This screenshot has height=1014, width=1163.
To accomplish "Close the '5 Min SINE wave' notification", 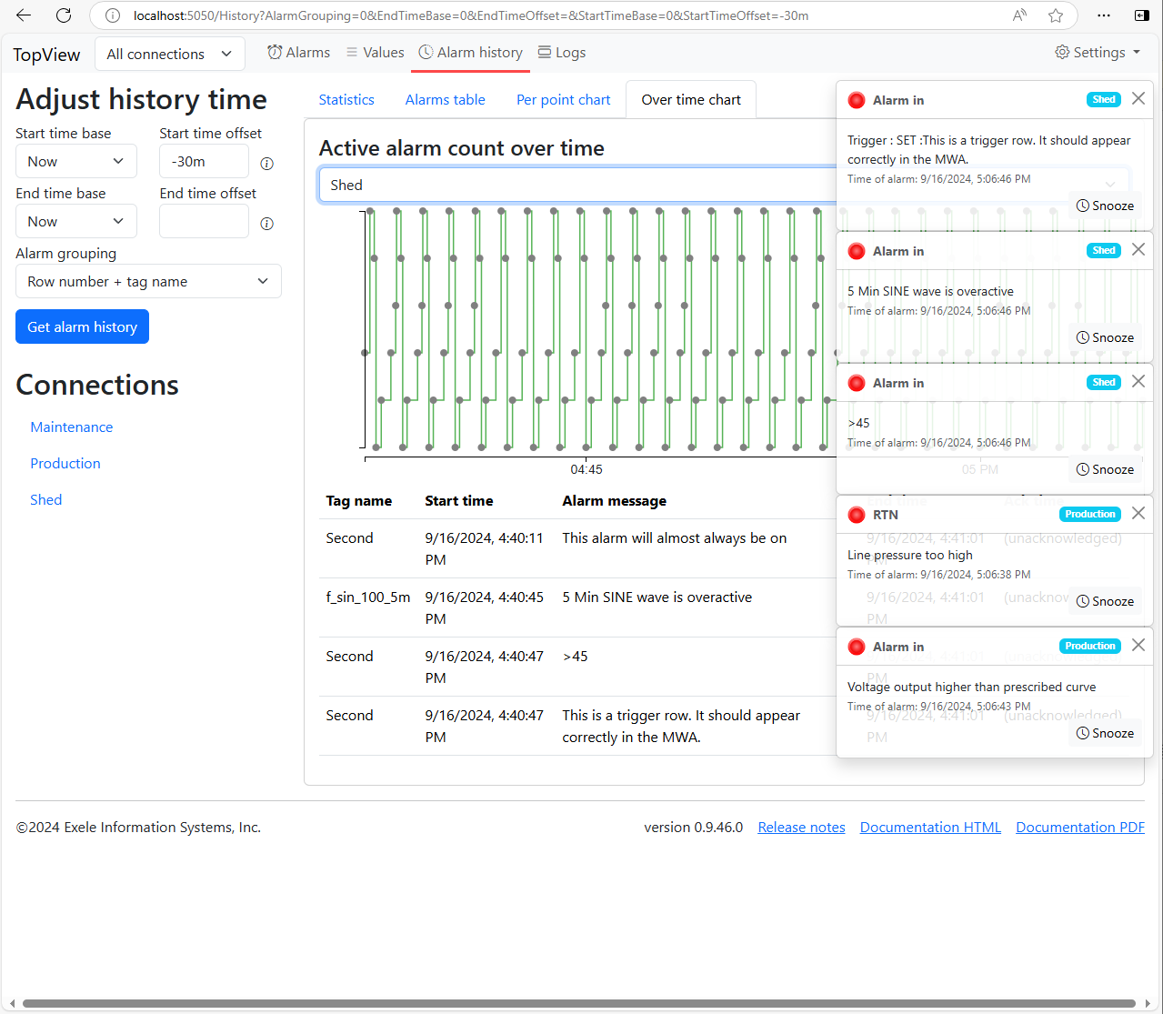I will pyautogui.click(x=1138, y=249).
